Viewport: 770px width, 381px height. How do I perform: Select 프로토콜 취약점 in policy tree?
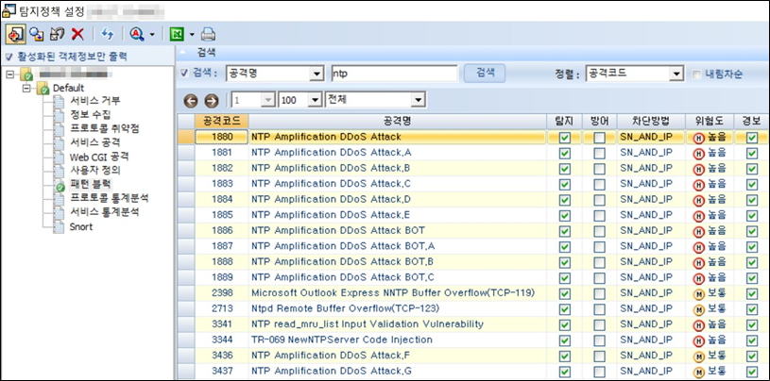(x=105, y=129)
